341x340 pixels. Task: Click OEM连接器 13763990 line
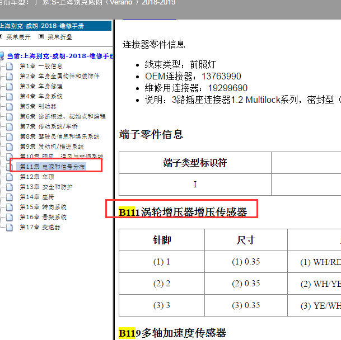[193, 76]
